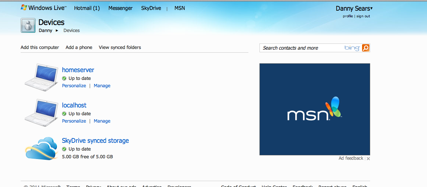The width and height of the screenshot is (427, 187).
Task: Open the SkyDrive synced storage link
Action: click(x=95, y=141)
